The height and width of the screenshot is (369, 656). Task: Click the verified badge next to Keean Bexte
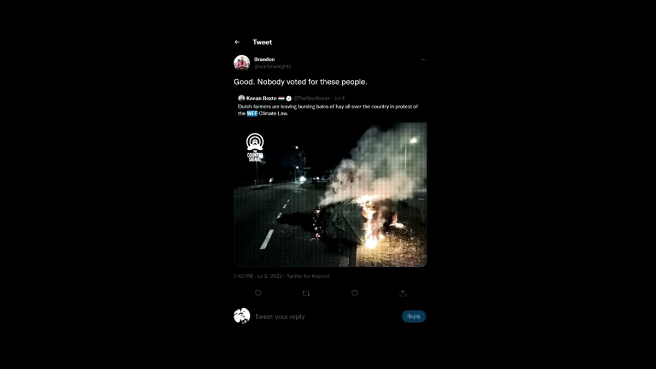(x=289, y=98)
